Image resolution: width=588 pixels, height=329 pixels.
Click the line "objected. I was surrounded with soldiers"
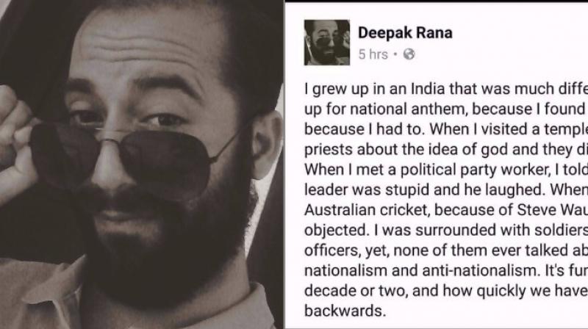click(x=446, y=230)
